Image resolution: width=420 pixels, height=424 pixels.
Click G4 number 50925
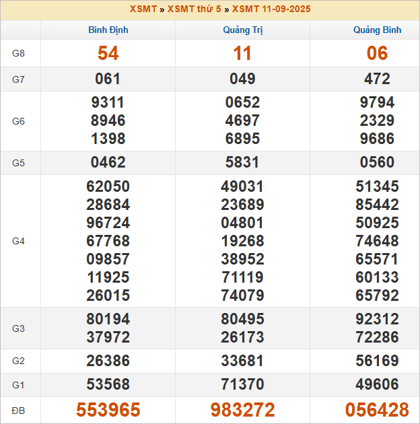[x=378, y=223]
